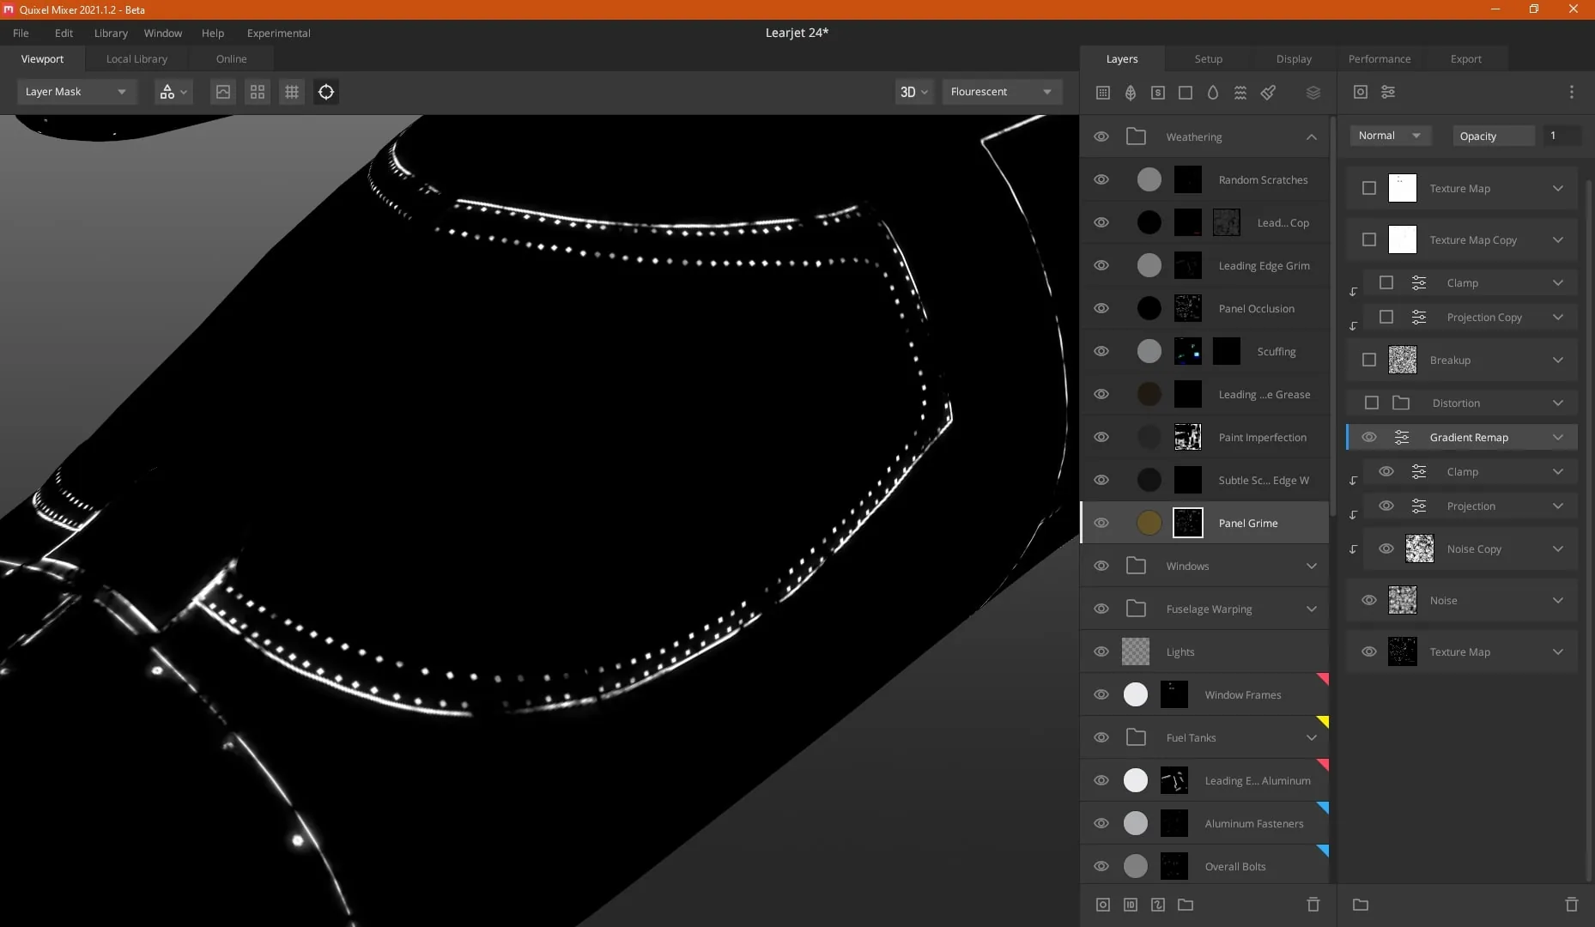Add a mask modifier (sliders icon)
Viewport: 1595px width, 927px height.
click(1388, 92)
